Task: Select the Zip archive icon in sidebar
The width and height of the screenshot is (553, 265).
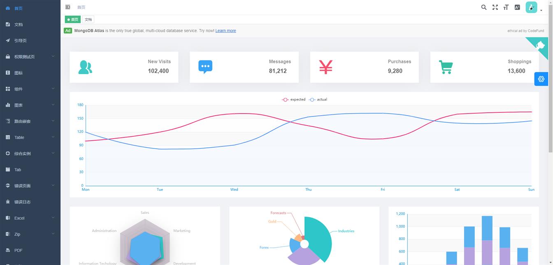Action: (x=8, y=234)
